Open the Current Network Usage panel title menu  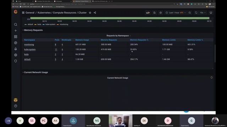point(118,78)
